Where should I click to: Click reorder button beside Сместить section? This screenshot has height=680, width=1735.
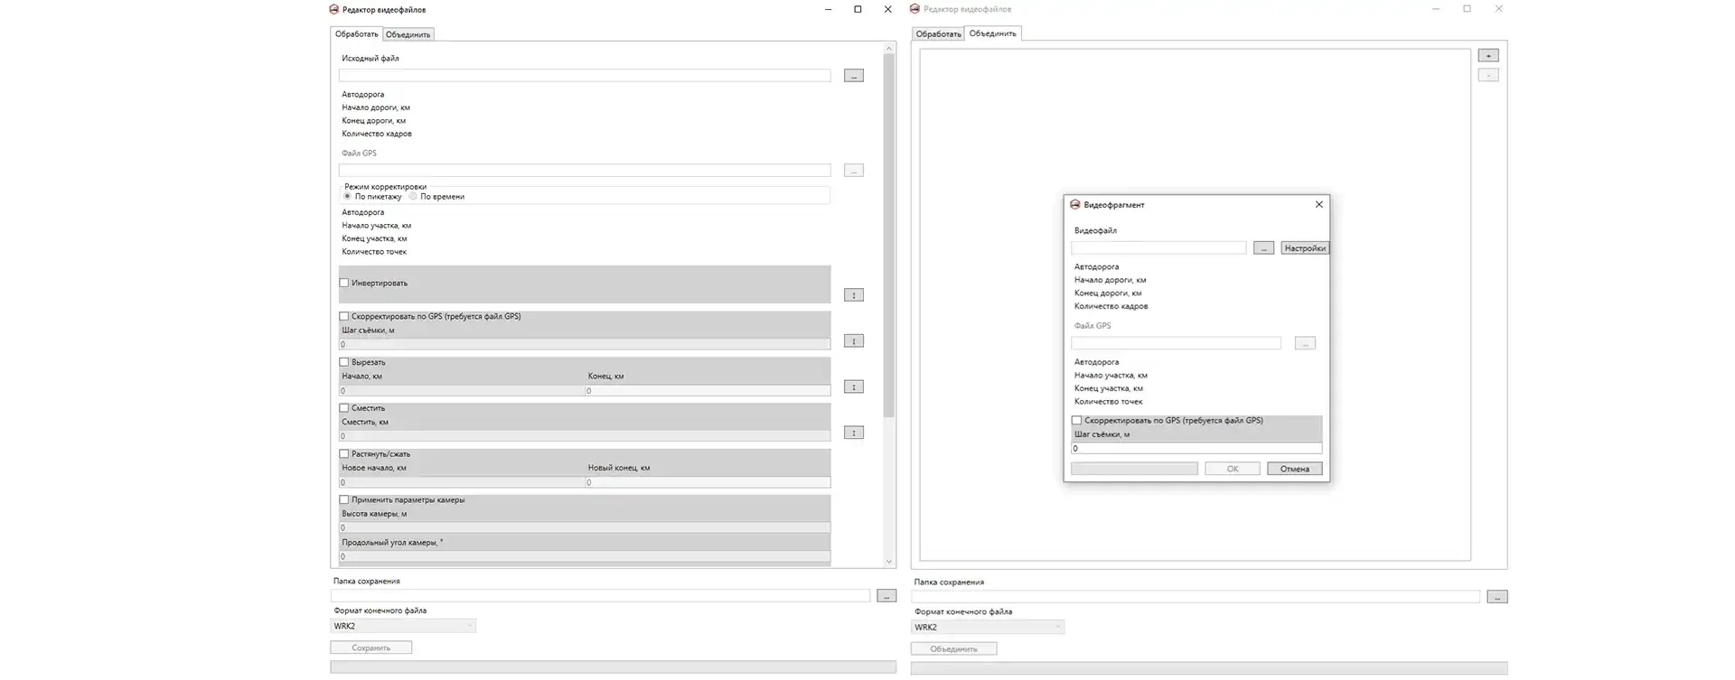pos(853,433)
